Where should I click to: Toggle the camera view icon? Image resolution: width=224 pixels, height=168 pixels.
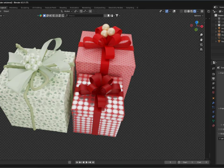point(201,45)
